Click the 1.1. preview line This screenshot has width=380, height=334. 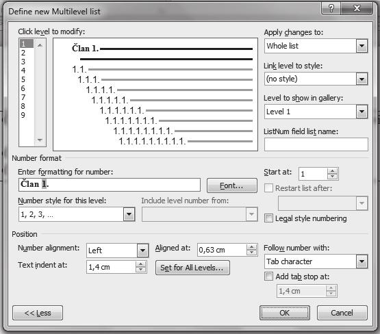162,70
